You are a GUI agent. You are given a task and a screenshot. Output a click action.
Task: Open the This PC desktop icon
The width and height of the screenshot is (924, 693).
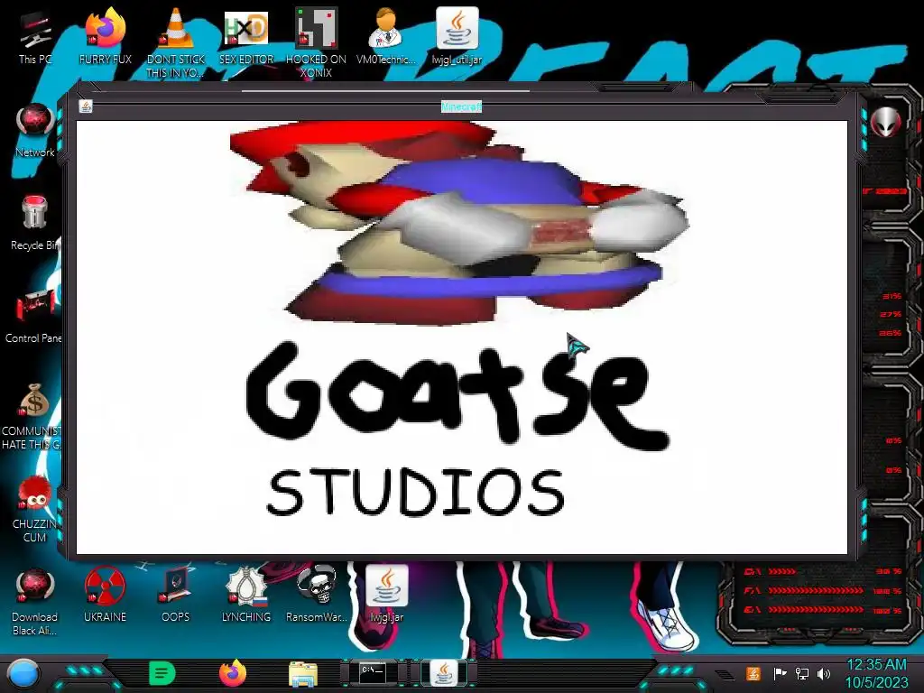pos(34,36)
